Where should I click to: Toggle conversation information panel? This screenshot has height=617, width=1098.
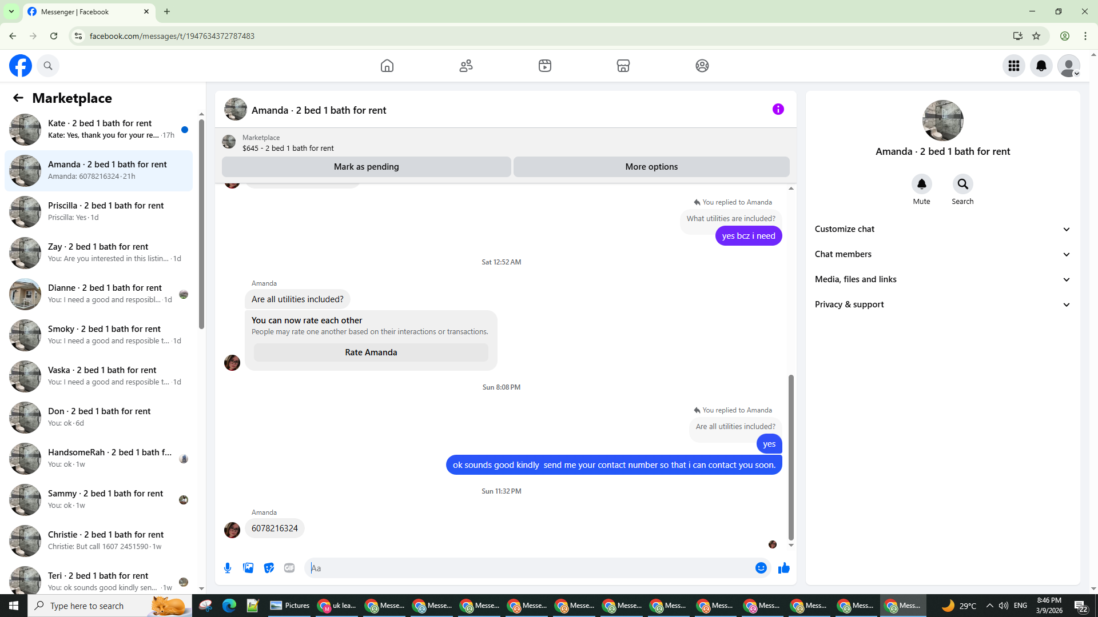[778, 109]
